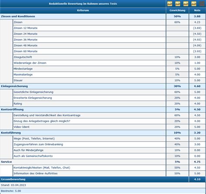Click the second gold rating icon
Image resolution: width=206 pixels, height=194 pixels.
click(x=178, y=4)
